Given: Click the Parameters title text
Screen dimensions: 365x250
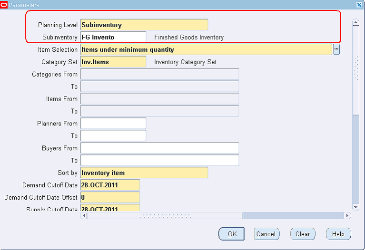Looking at the screenshot, I should (x=24, y=5).
